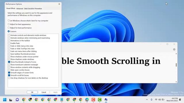This screenshot has height=103, width=184.
Task: Open the Data Execution Prevention tab
Action: 33,9
